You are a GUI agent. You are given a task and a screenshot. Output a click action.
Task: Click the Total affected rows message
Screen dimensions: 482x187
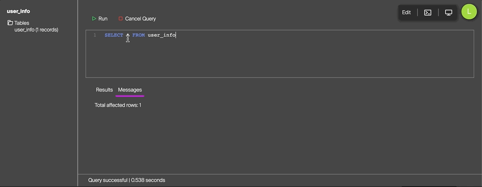(x=118, y=105)
